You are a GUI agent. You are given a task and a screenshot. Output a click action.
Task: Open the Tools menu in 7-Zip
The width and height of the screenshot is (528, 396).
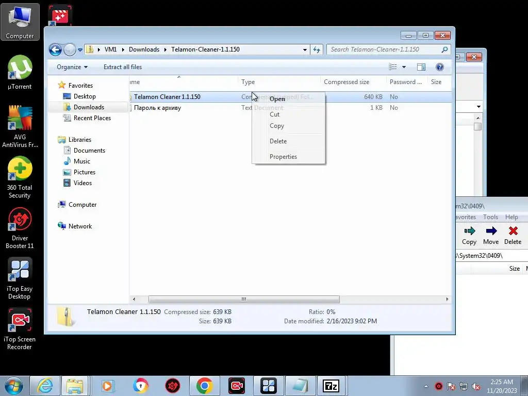point(490,217)
